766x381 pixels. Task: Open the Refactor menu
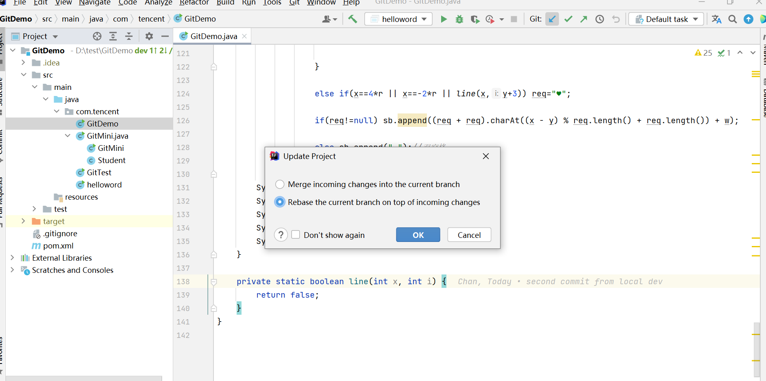coord(194,2)
